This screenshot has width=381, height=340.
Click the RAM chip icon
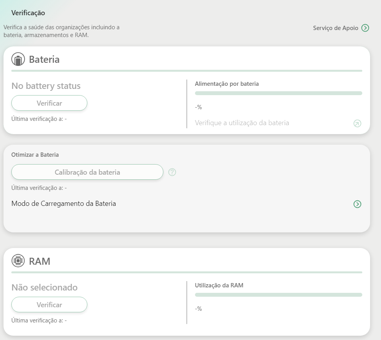18,261
